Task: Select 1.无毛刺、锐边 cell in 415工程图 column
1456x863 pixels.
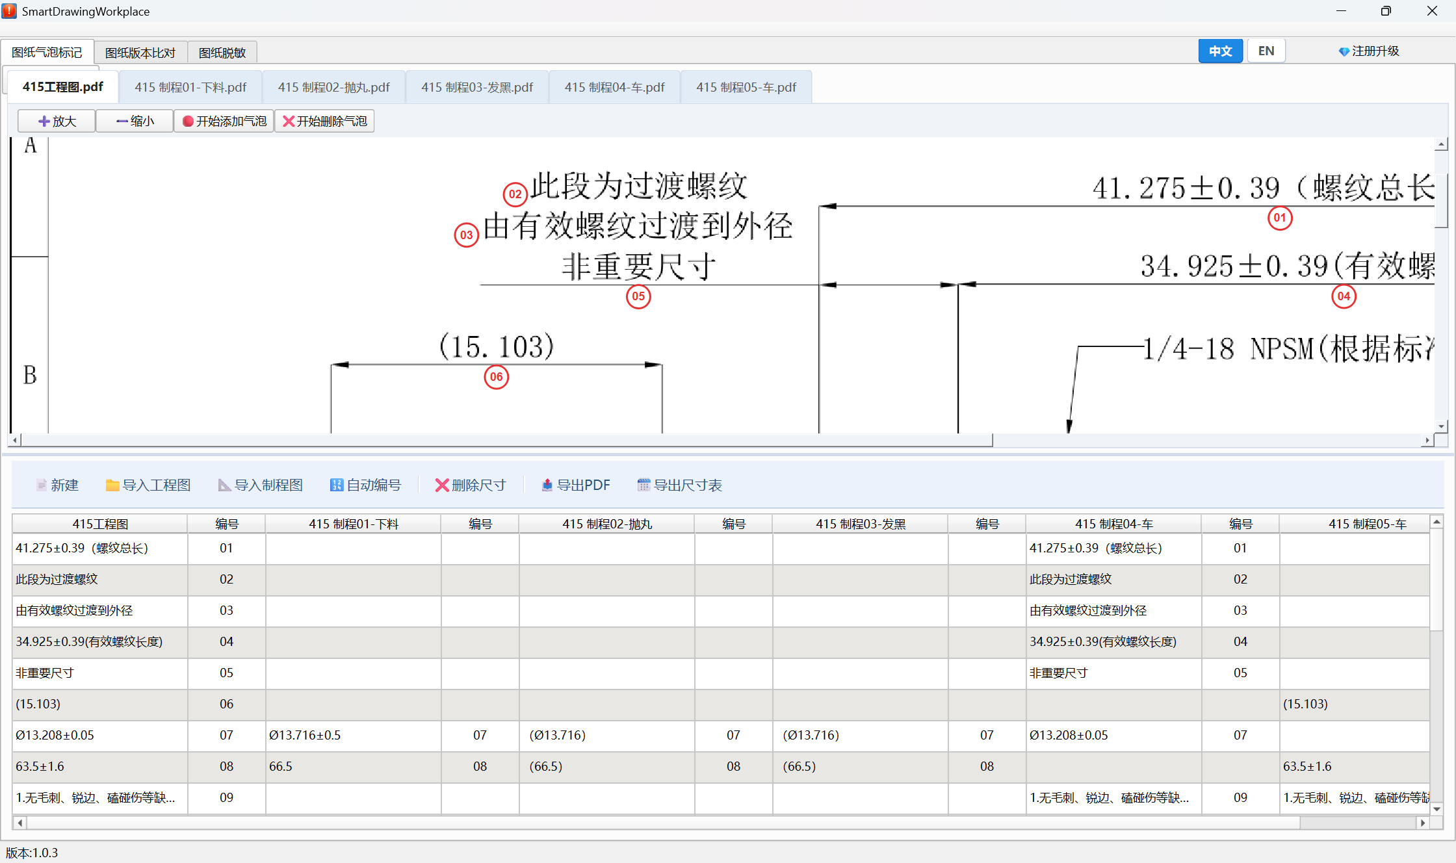Action: pos(100,798)
